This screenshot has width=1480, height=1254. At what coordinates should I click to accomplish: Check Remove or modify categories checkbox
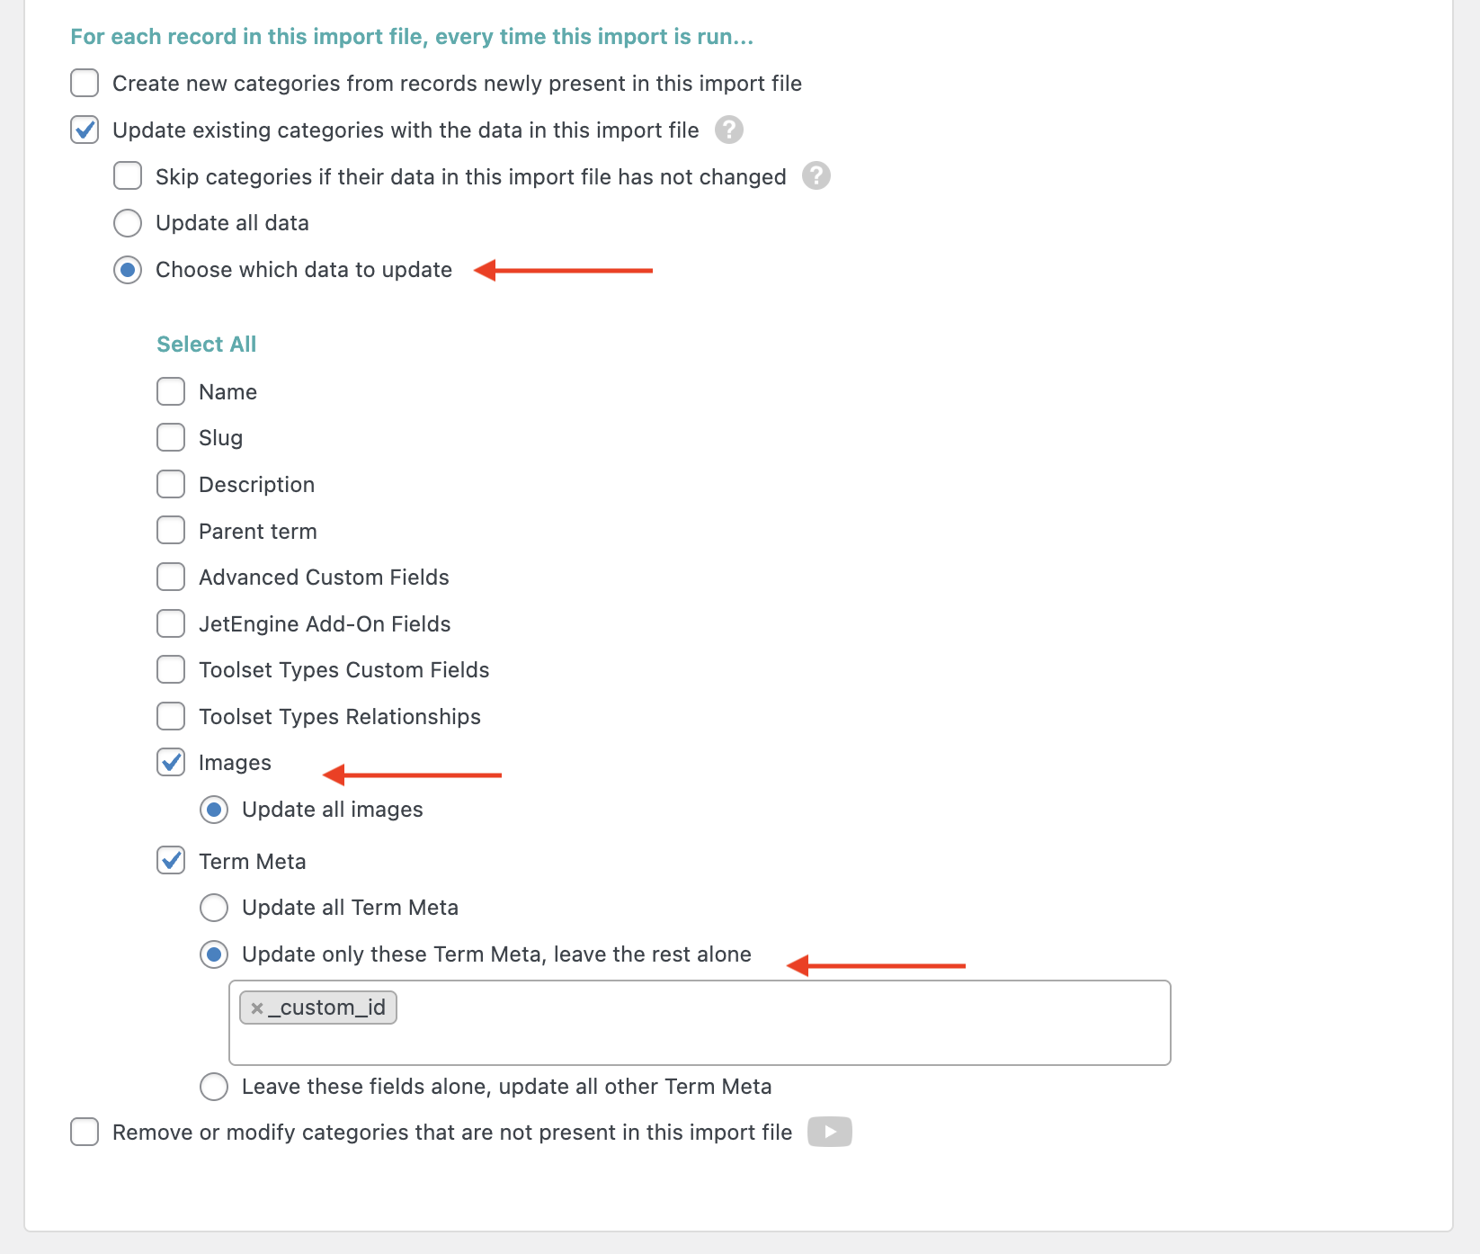pos(85,1133)
